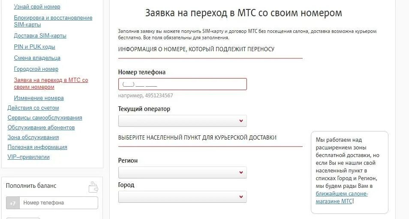Click the Номер телефона masked input field
Screen dimensions: 409x219
point(182,84)
